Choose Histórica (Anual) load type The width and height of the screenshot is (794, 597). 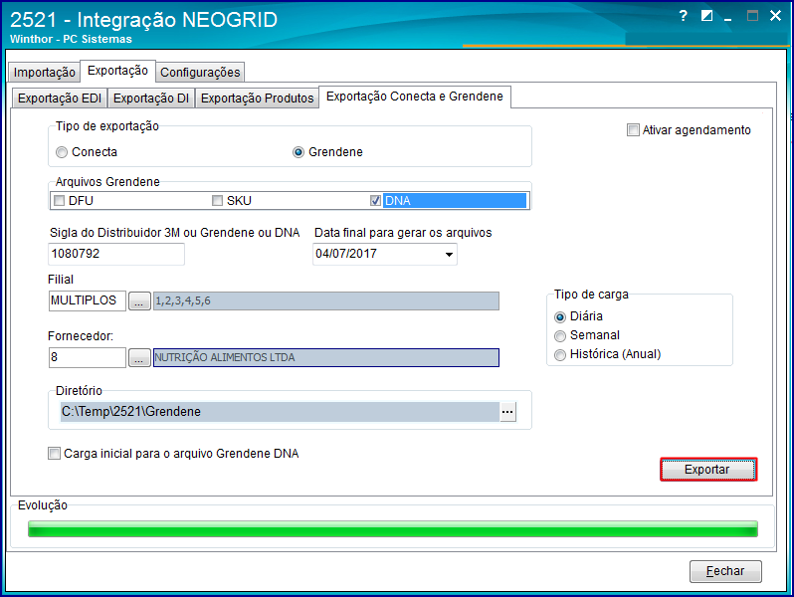tap(608, 354)
